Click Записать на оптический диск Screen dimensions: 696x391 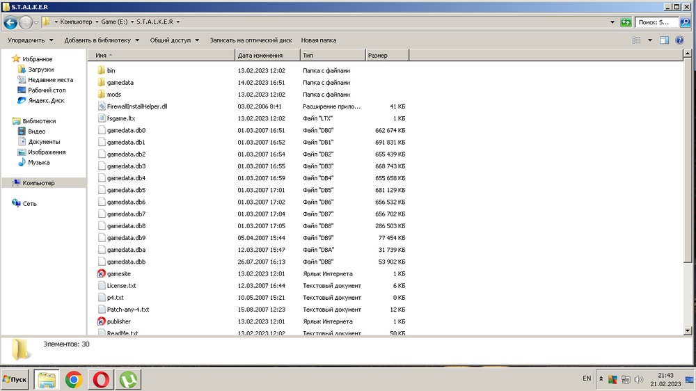[x=251, y=40]
